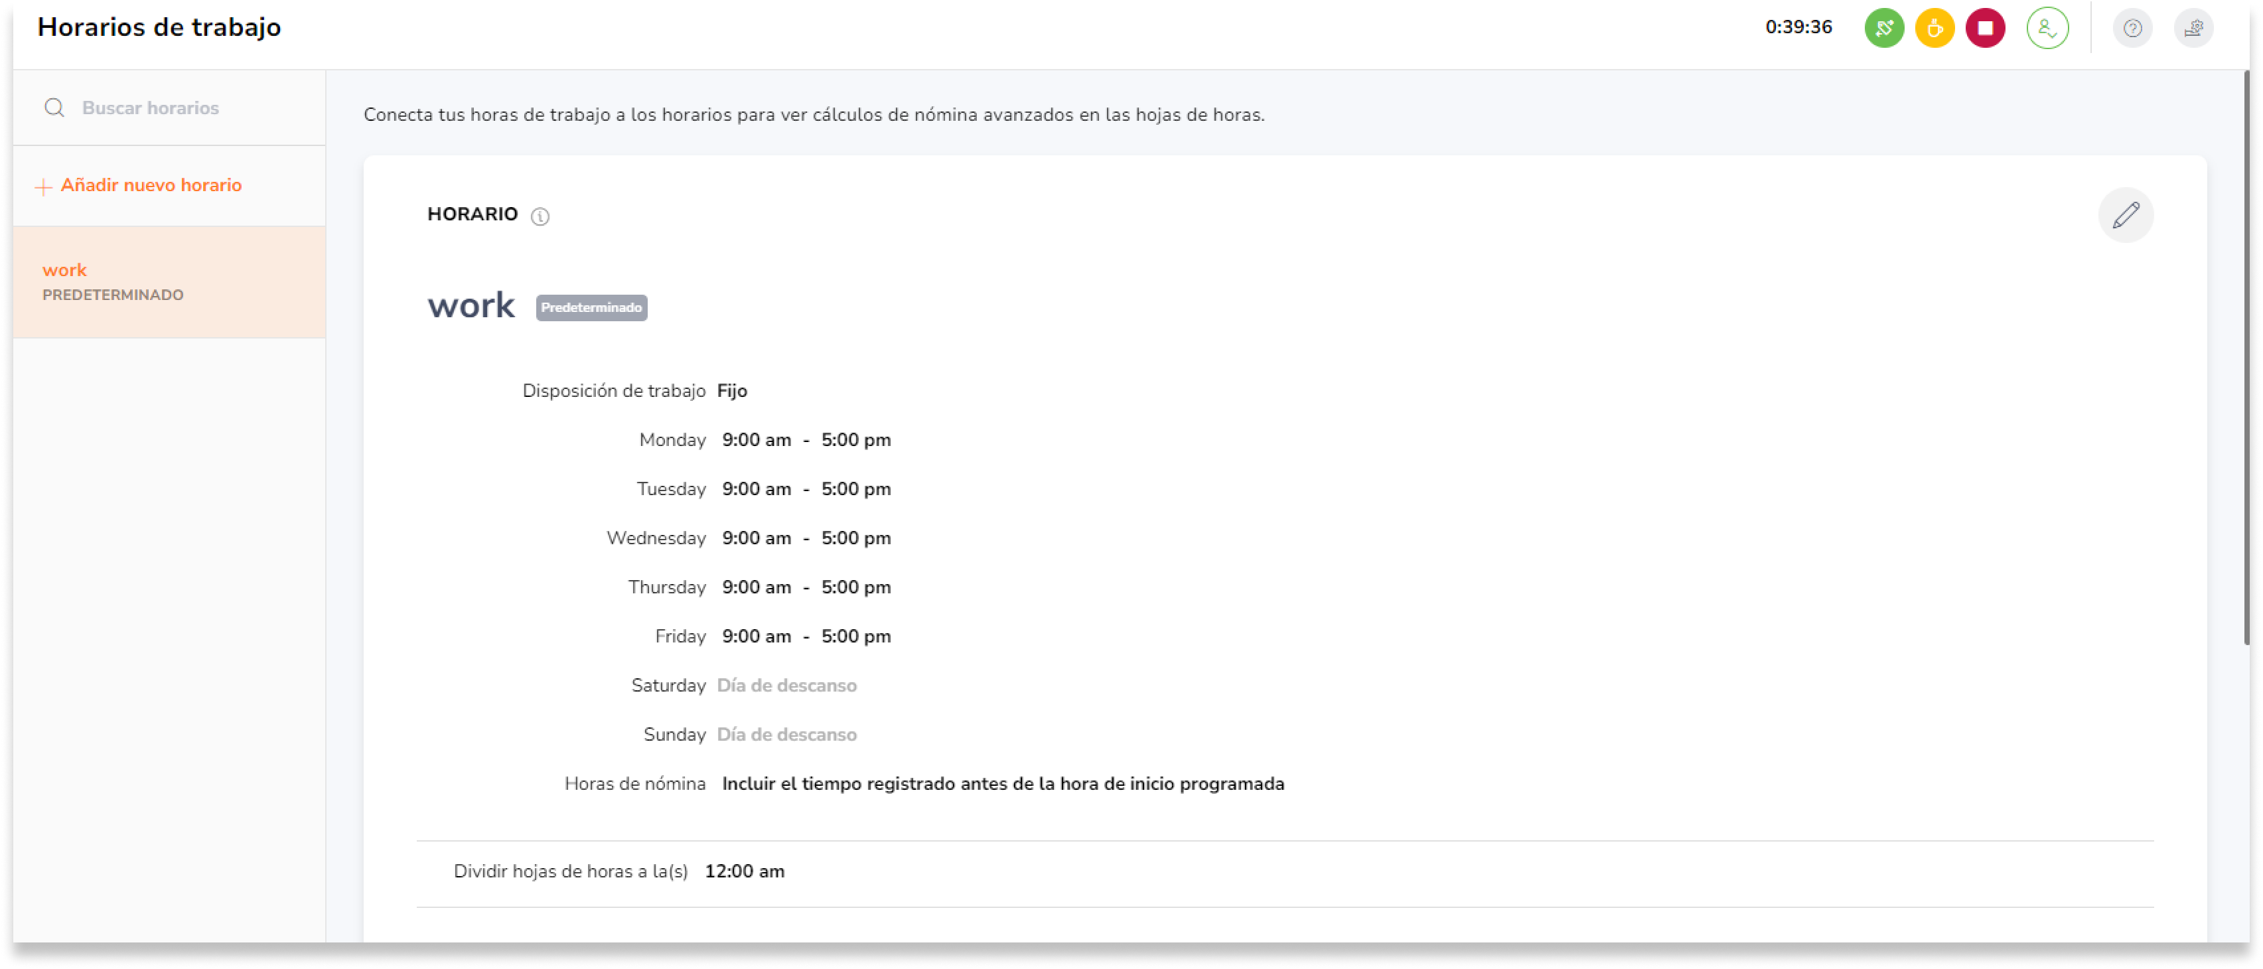Click the Horas de nómina value text
Screen dimensions: 2263x969
pyautogui.click(x=1003, y=784)
